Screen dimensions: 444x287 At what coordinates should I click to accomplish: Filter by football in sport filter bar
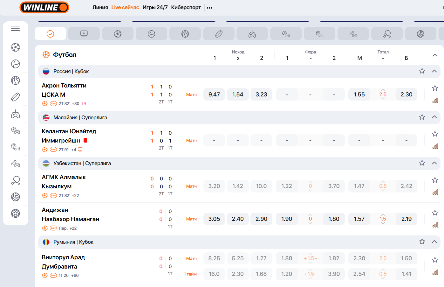[x=118, y=34]
